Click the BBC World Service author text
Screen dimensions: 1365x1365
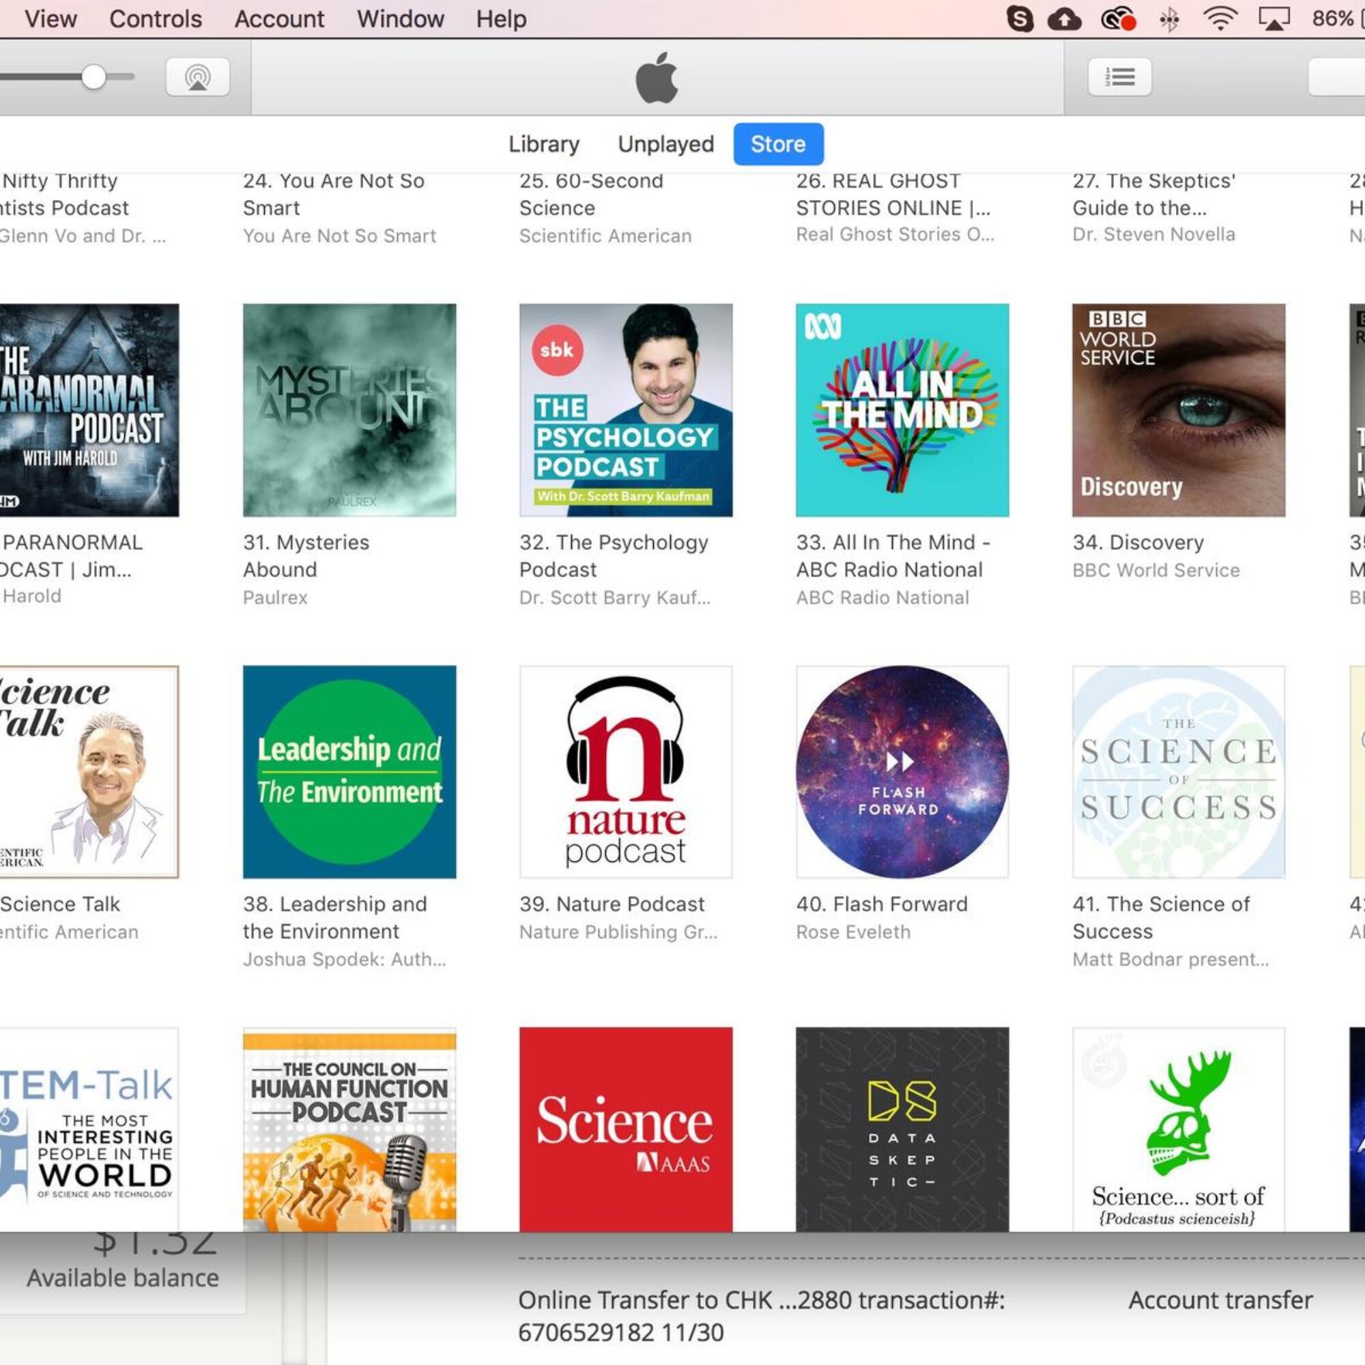click(x=1156, y=570)
